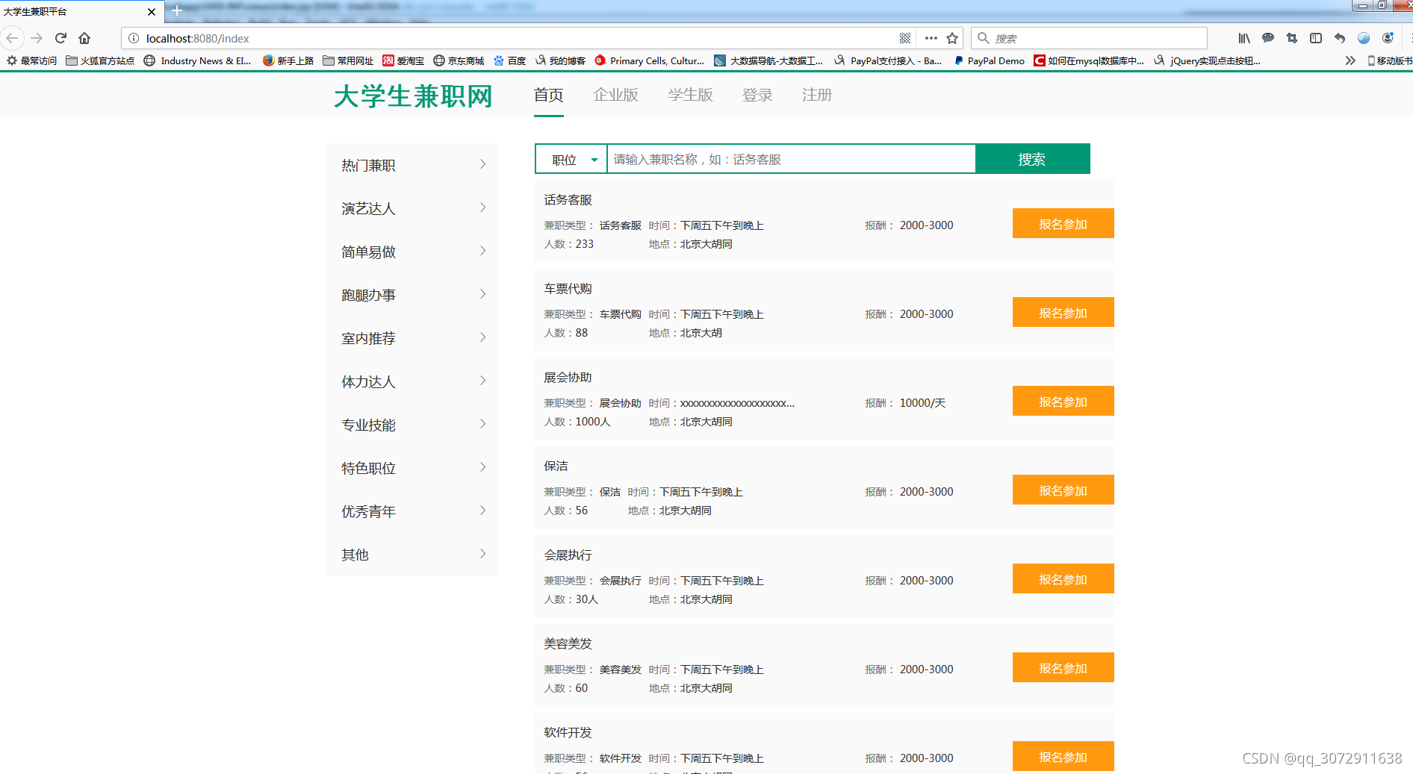Show more bookmarks with the double chevron
The image size is (1413, 774).
[x=1350, y=60]
